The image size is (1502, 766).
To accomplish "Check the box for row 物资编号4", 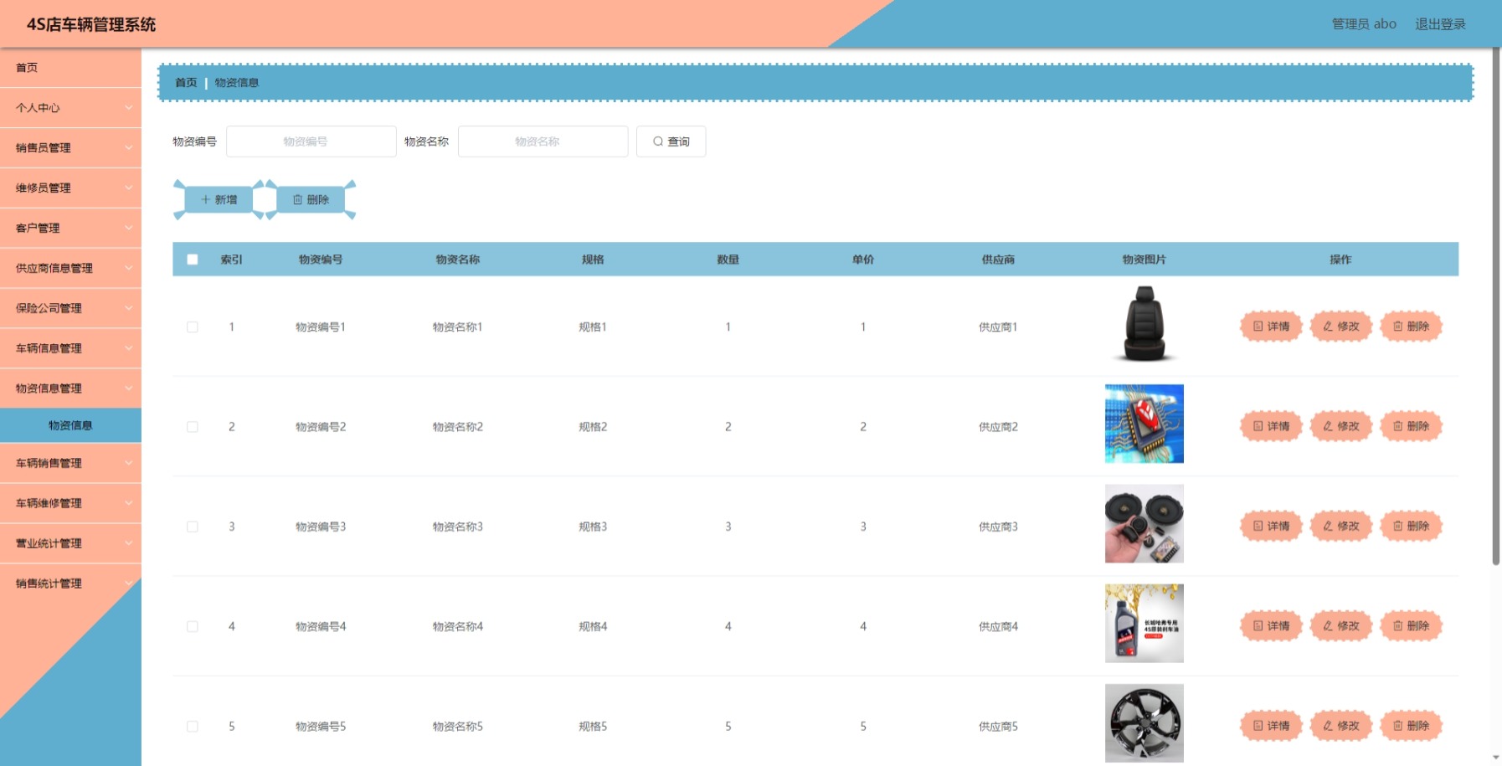I will 193,626.
